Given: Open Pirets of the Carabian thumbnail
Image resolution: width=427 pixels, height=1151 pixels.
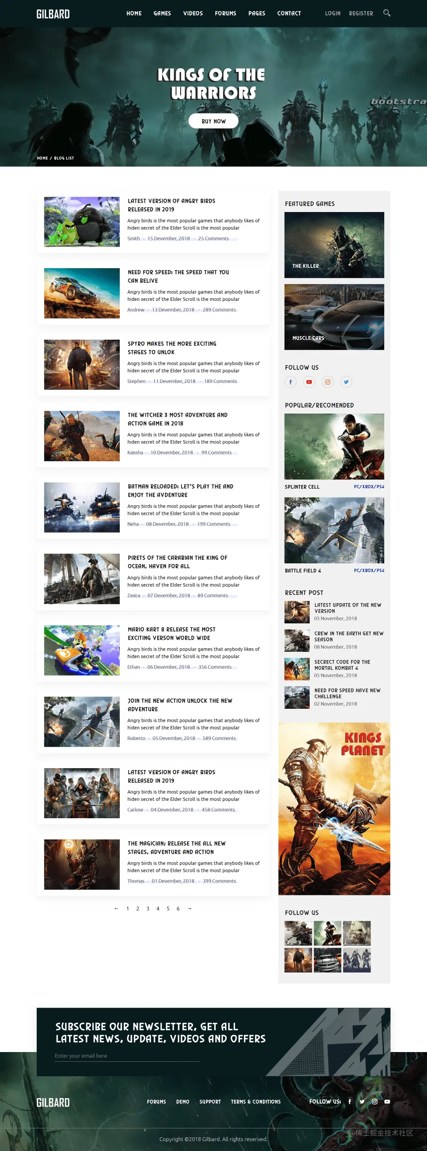Looking at the screenshot, I should click(x=82, y=579).
